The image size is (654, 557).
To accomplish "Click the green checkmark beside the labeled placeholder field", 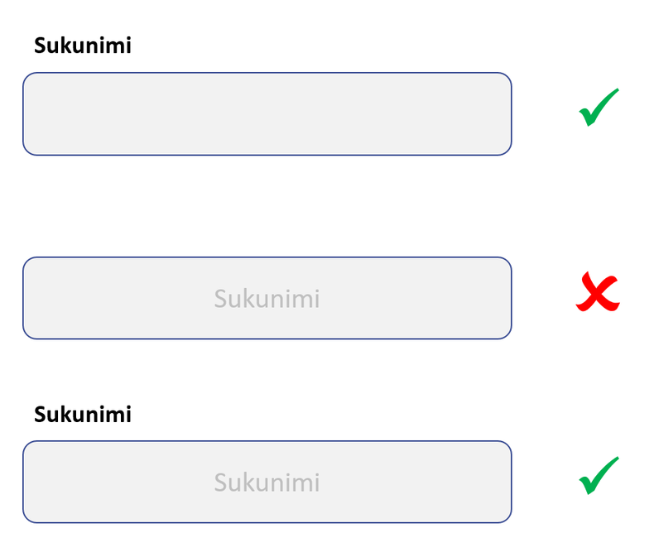I will [599, 476].
